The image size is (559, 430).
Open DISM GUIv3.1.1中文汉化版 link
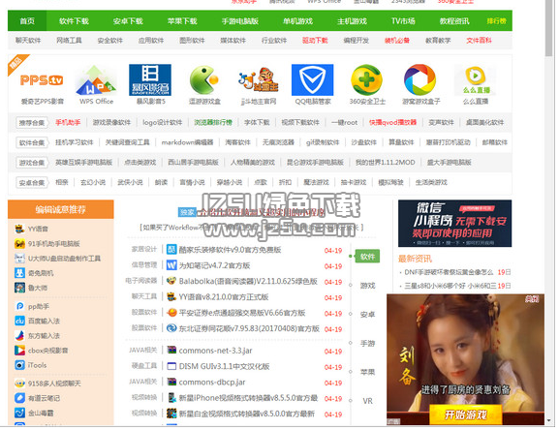click(224, 366)
